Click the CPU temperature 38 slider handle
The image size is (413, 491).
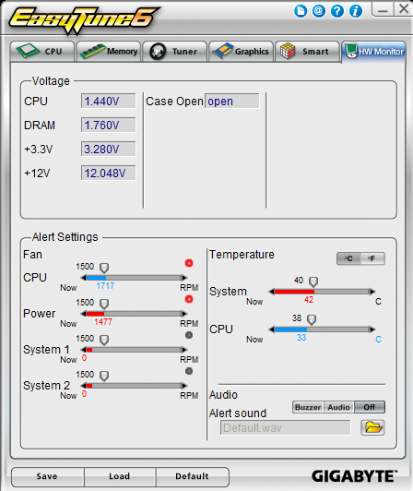pos(312,320)
